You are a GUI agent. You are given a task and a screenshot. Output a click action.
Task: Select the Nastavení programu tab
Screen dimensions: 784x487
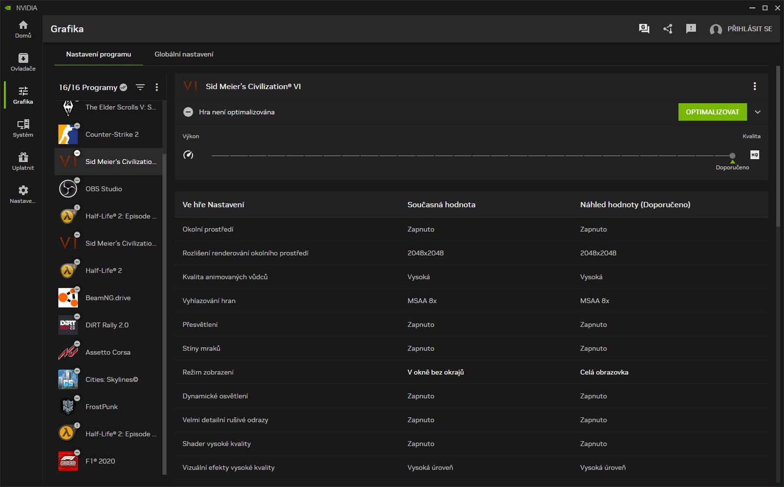98,54
